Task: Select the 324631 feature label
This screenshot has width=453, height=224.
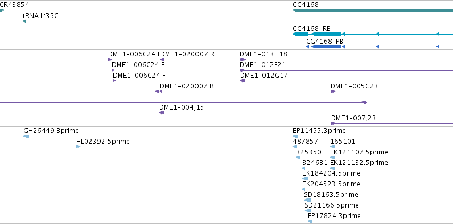Action: point(315,163)
